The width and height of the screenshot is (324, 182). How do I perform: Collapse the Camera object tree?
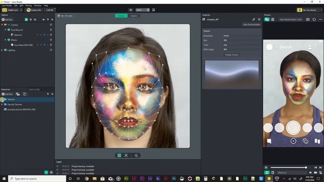click(x=2, y=25)
